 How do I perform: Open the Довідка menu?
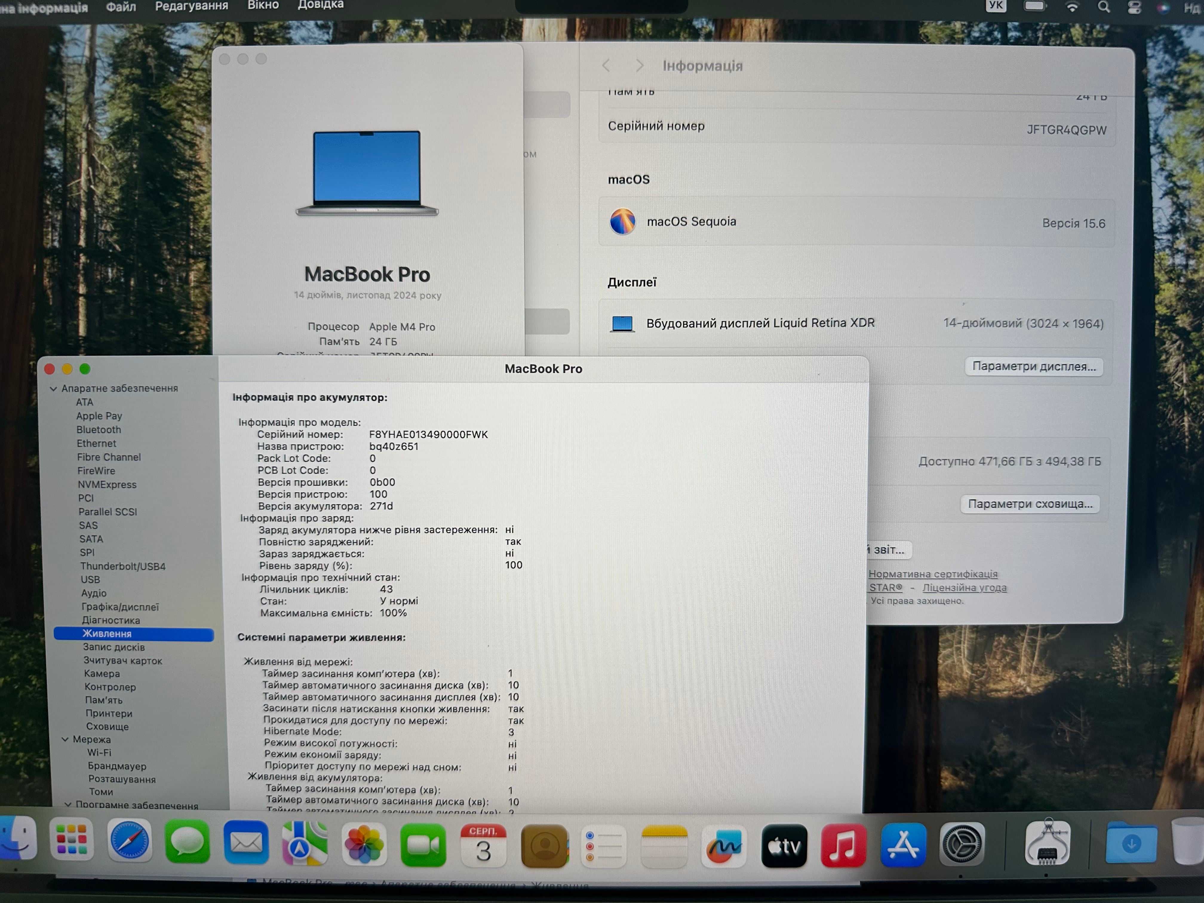click(x=321, y=4)
